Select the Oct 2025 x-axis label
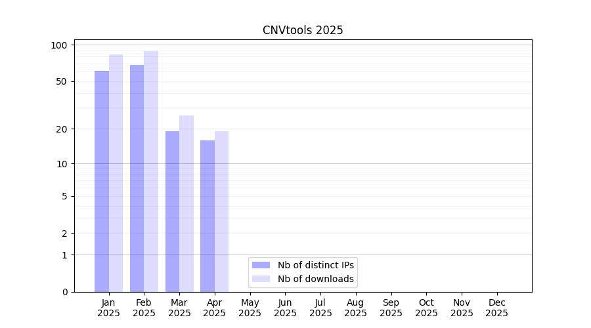 pyautogui.click(x=426, y=308)
